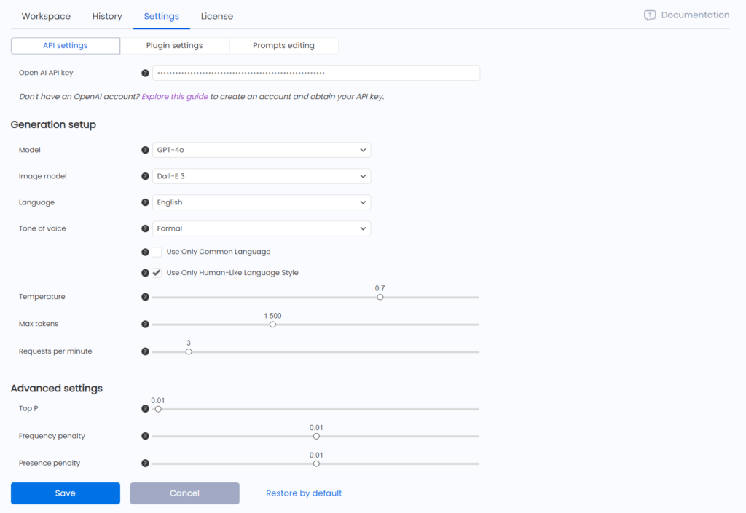This screenshot has width=746, height=513.
Task: Click the Open AI API key label
Action: [x=46, y=73]
